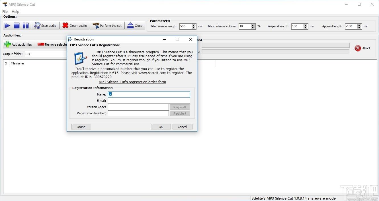This screenshot has width=379, height=201.
Task: Start playback with the blue Play button
Action: 7,26
